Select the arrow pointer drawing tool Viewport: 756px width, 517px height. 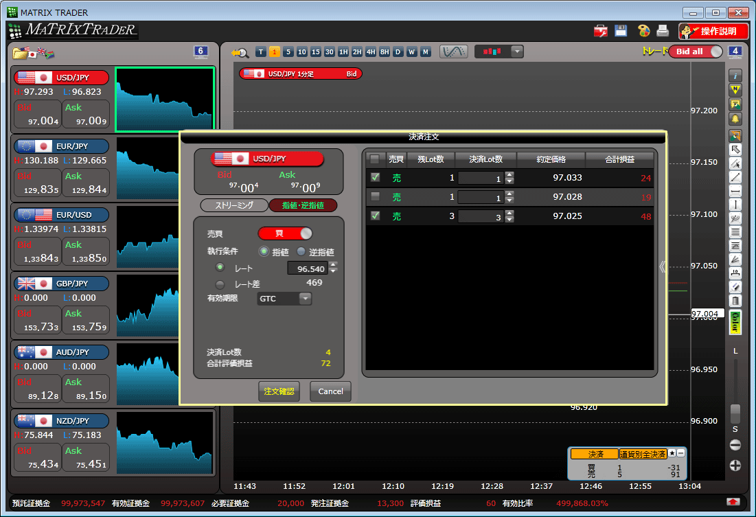pos(735,150)
